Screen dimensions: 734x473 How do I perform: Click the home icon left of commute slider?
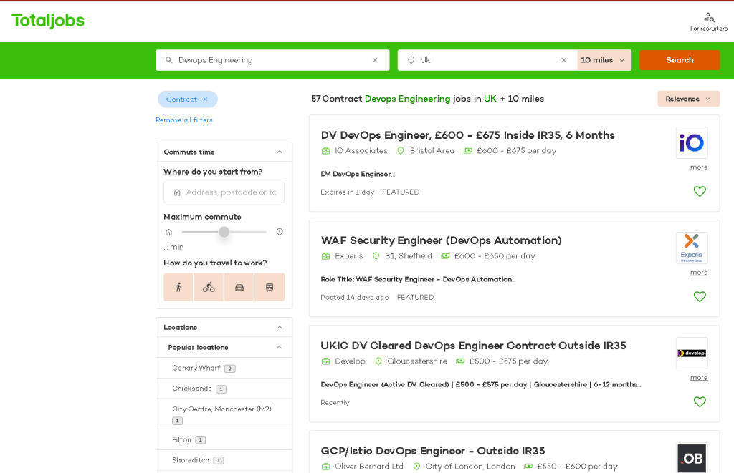169,233
